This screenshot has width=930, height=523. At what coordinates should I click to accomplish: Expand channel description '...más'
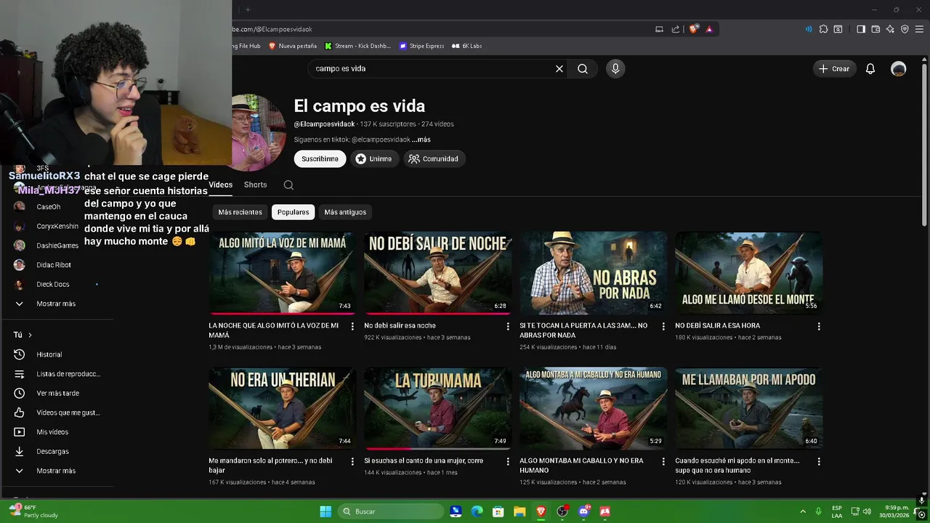(x=421, y=139)
